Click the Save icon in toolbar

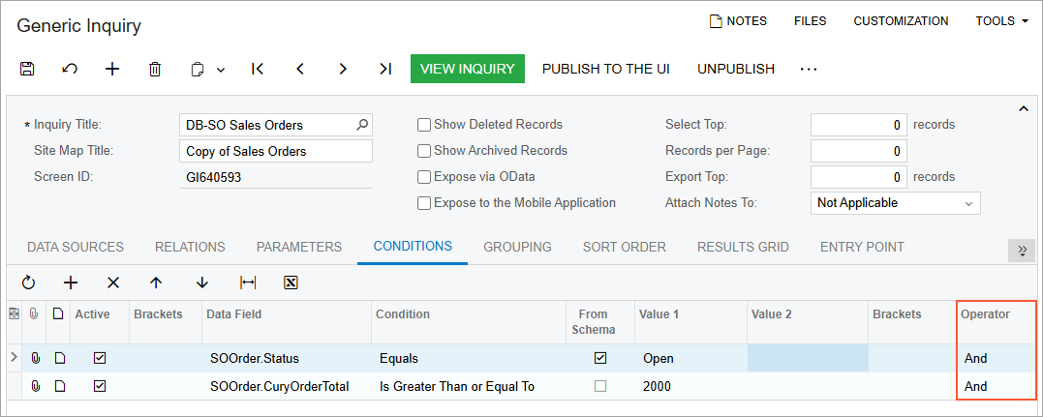[27, 69]
